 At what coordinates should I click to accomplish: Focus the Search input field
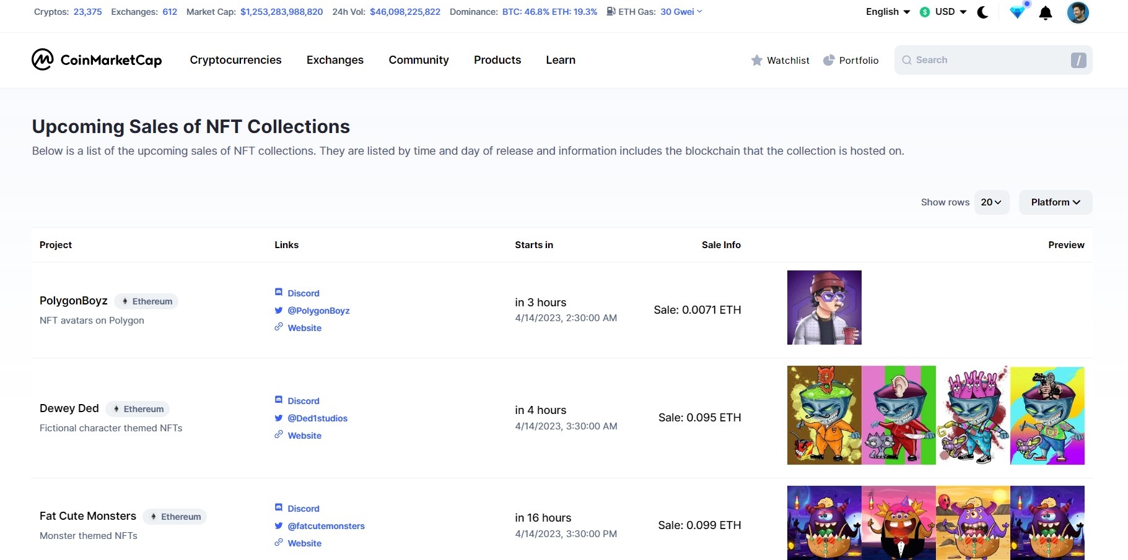993,60
